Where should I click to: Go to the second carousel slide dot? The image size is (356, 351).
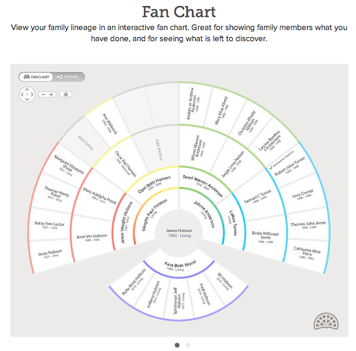click(188, 345)
